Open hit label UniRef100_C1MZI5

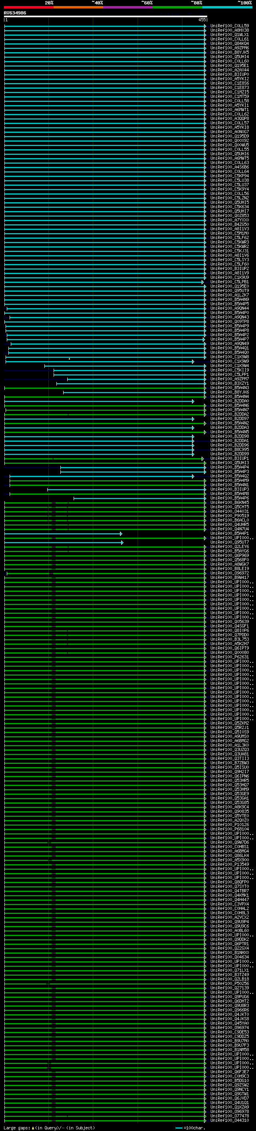click(230, 92)
